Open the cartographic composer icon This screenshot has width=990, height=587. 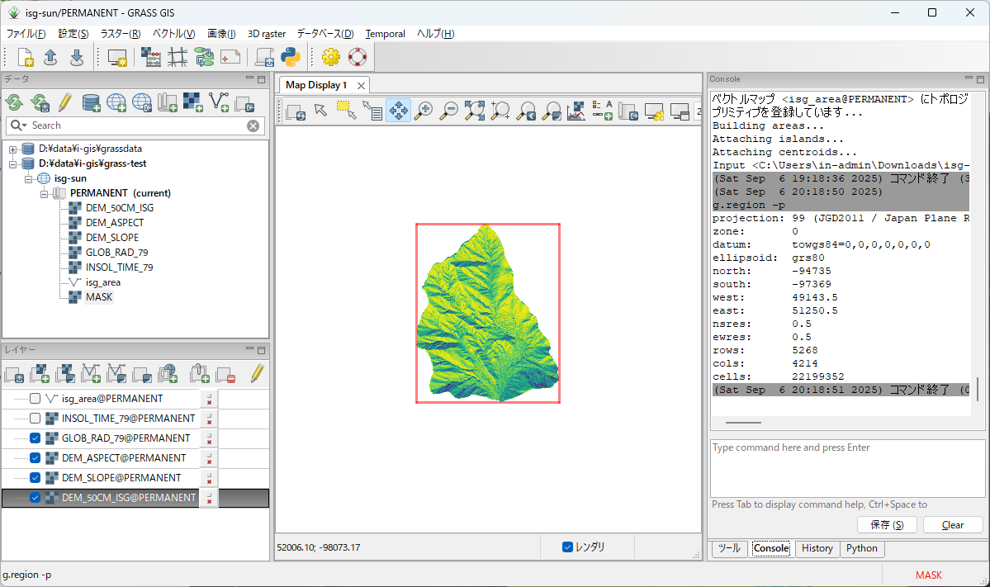[230, 58]
